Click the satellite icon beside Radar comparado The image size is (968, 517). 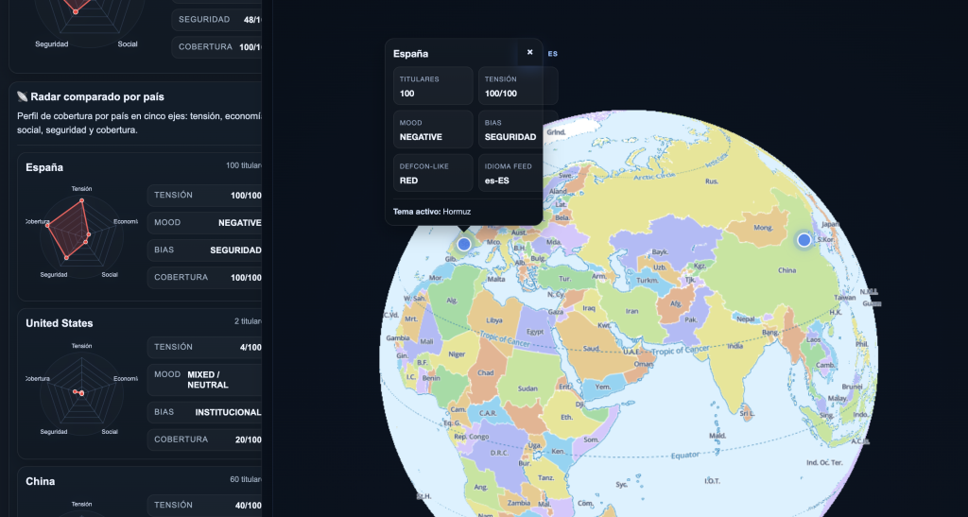tap(23, 96)
